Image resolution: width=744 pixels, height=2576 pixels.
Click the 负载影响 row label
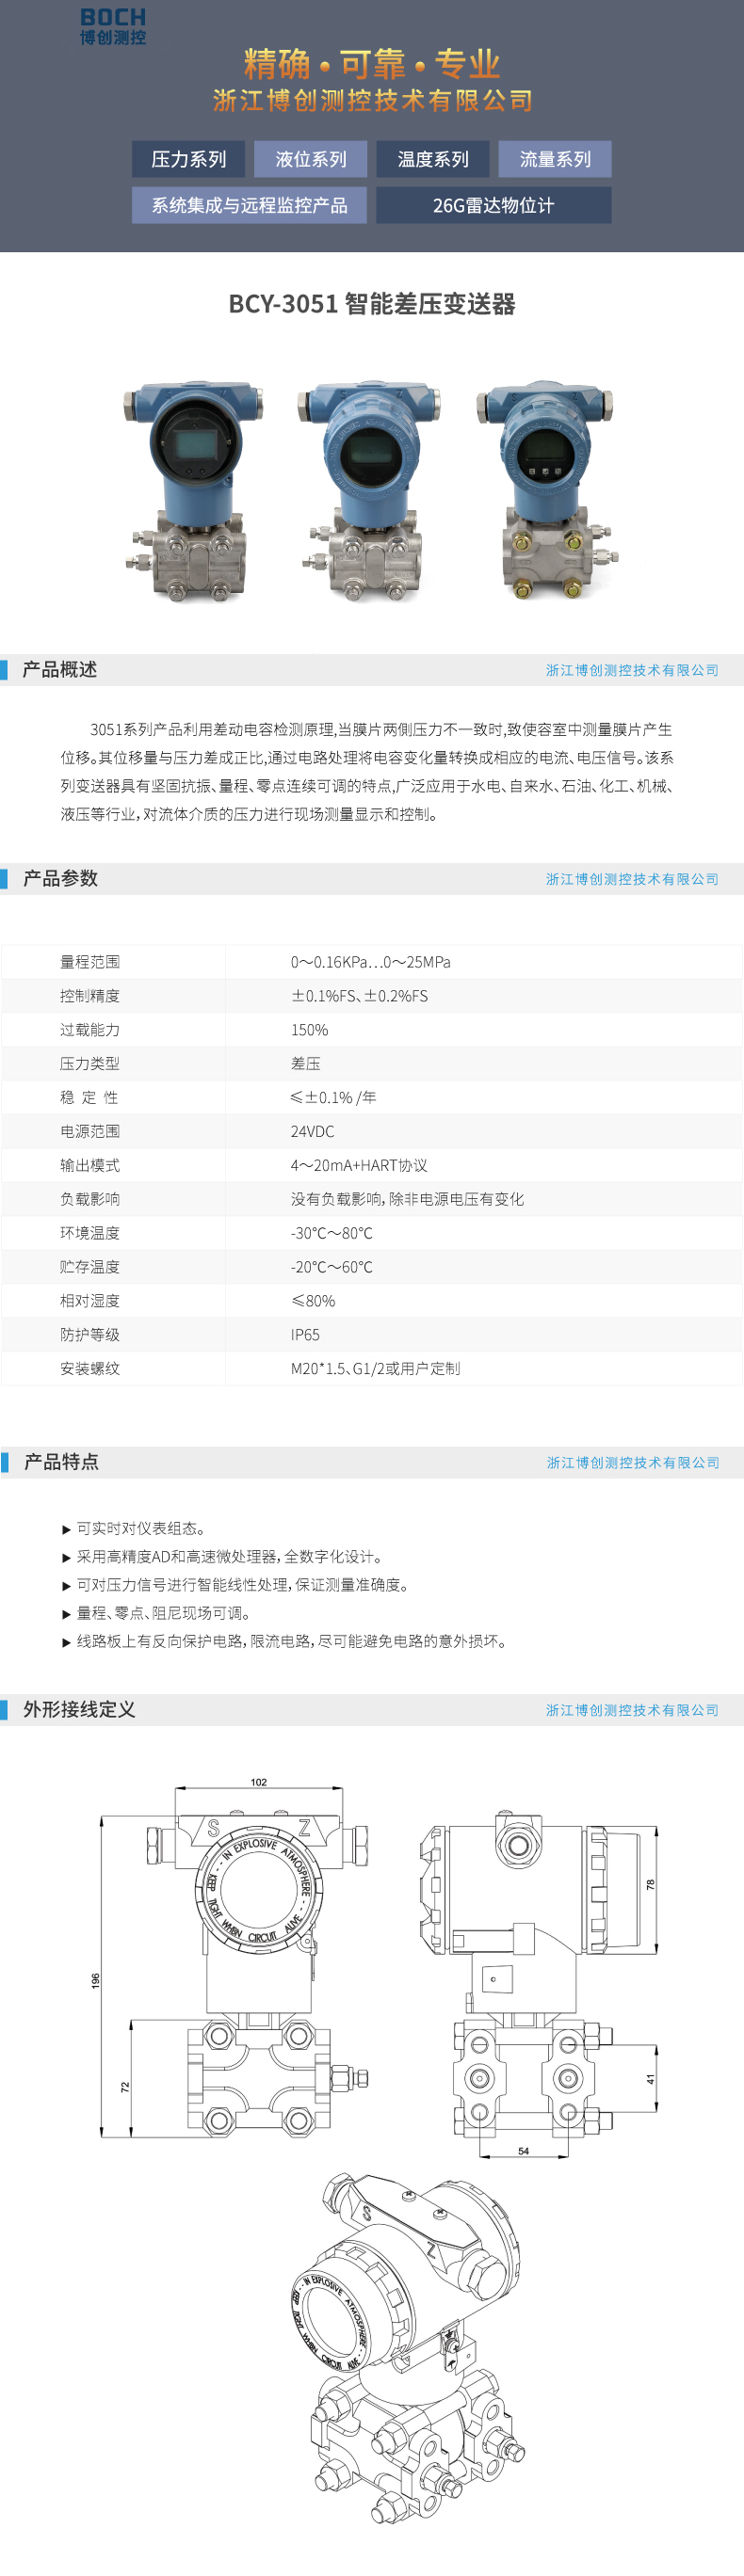pos(90,1199)
